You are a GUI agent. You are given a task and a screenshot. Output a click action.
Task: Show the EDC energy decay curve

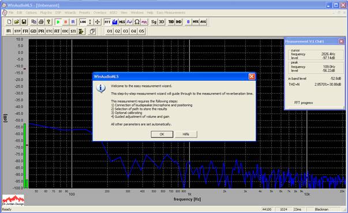[65, 31]
